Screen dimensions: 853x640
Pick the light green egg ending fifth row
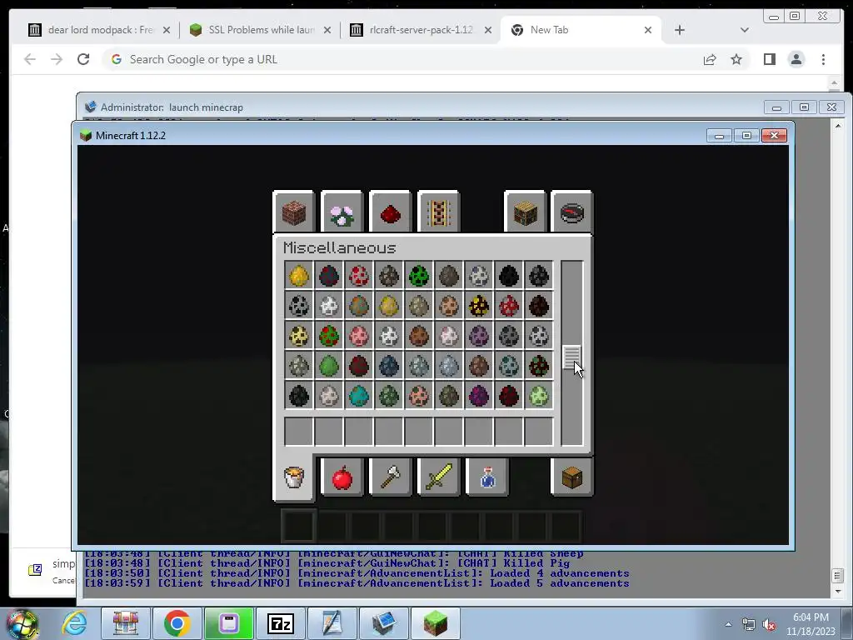[539, 396]
